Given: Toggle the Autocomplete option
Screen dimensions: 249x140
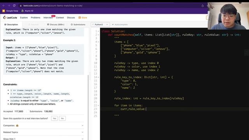Looking at the screenshot, I should pyautogui.click(x=120, y=24).
